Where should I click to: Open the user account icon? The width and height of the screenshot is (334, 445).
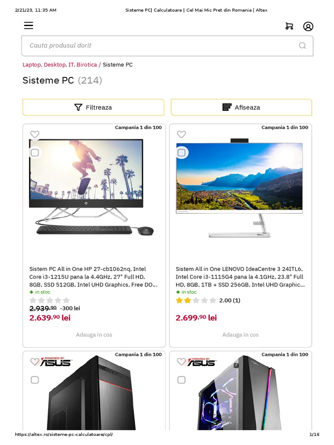tap(308, 26)
